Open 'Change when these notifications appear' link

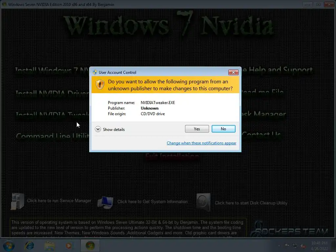pyautogui.click(x=201, y=143)
